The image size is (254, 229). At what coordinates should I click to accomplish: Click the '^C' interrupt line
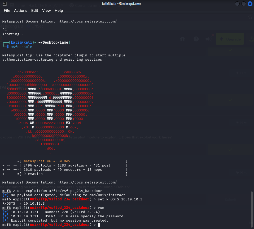[5, 30]
